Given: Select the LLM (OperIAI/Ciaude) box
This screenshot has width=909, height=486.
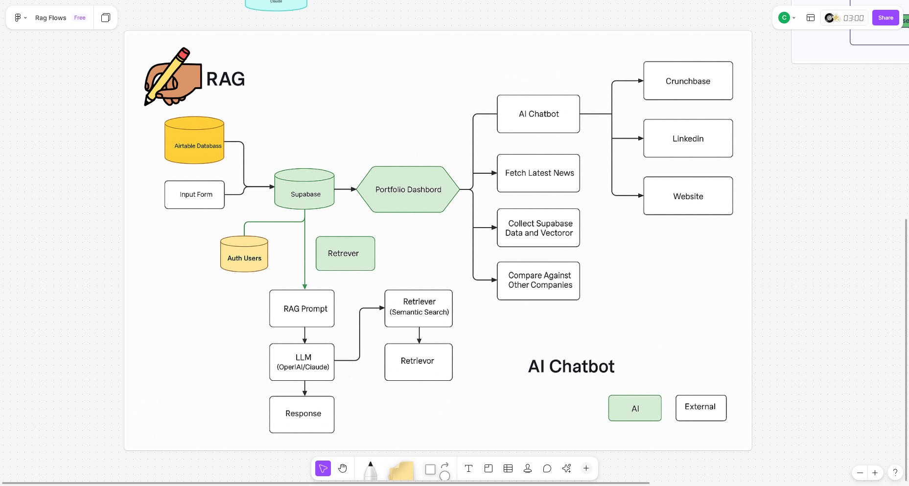Looking at the screenshot, I should [x=302, y=362].
